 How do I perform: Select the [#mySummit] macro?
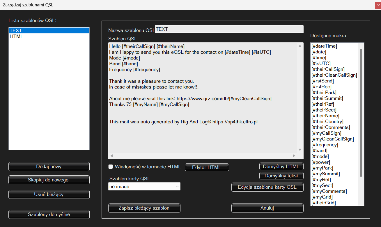click(x=326, y=174)
